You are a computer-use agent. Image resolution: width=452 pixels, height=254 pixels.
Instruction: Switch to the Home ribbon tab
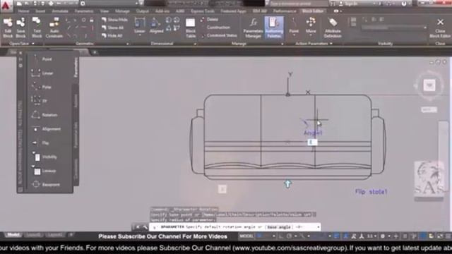coord(23,11)
